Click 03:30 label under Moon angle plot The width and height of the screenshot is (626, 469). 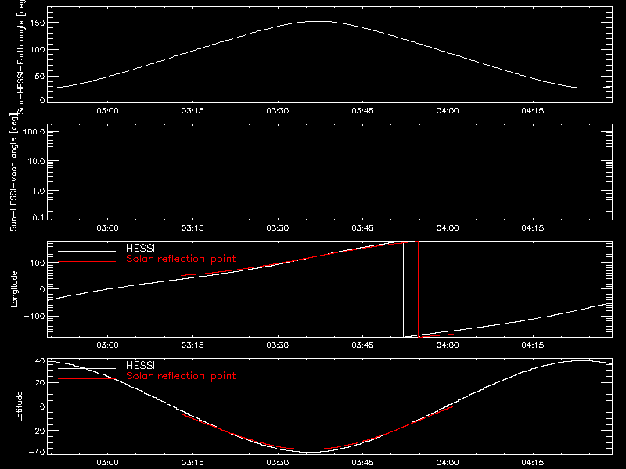[x=278, y=228]
